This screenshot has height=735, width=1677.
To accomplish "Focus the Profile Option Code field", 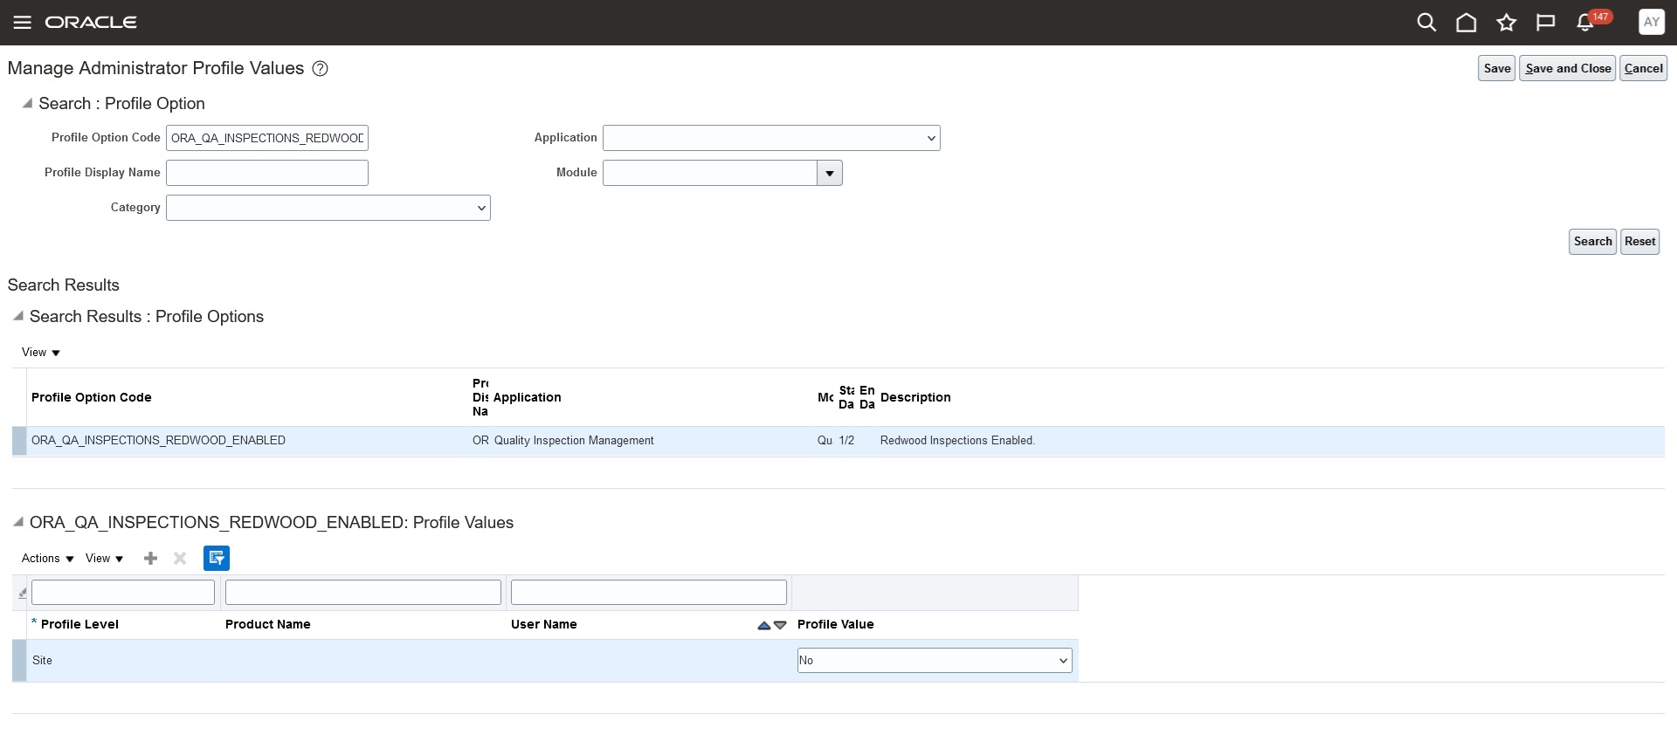I will 267,138.
